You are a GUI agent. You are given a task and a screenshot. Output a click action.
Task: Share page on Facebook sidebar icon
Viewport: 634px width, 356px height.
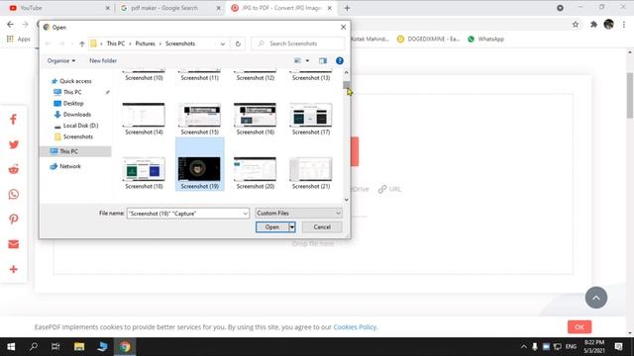click(13, 120)
